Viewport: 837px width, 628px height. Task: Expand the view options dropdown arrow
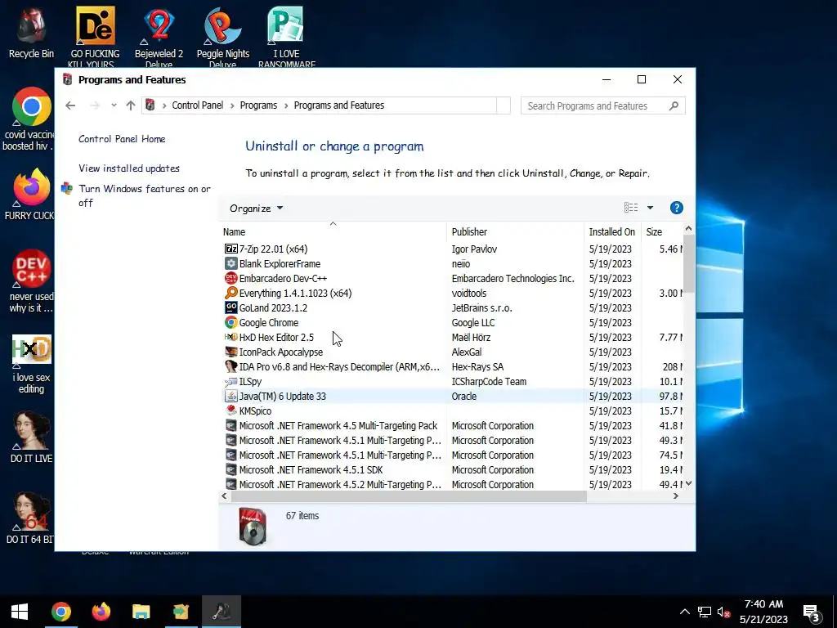(x=650, y=208)
